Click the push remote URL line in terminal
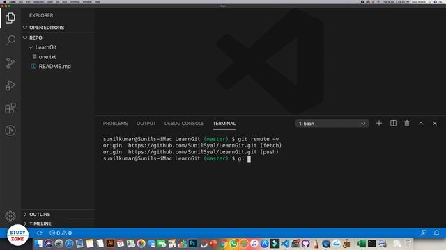Image resolution: width=446 pixels, height=250 pixels. point(191,152)
